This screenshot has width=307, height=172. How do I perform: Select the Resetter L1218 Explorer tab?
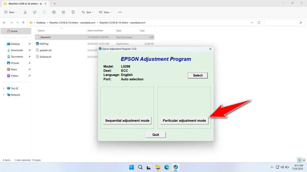coord(25,4)
